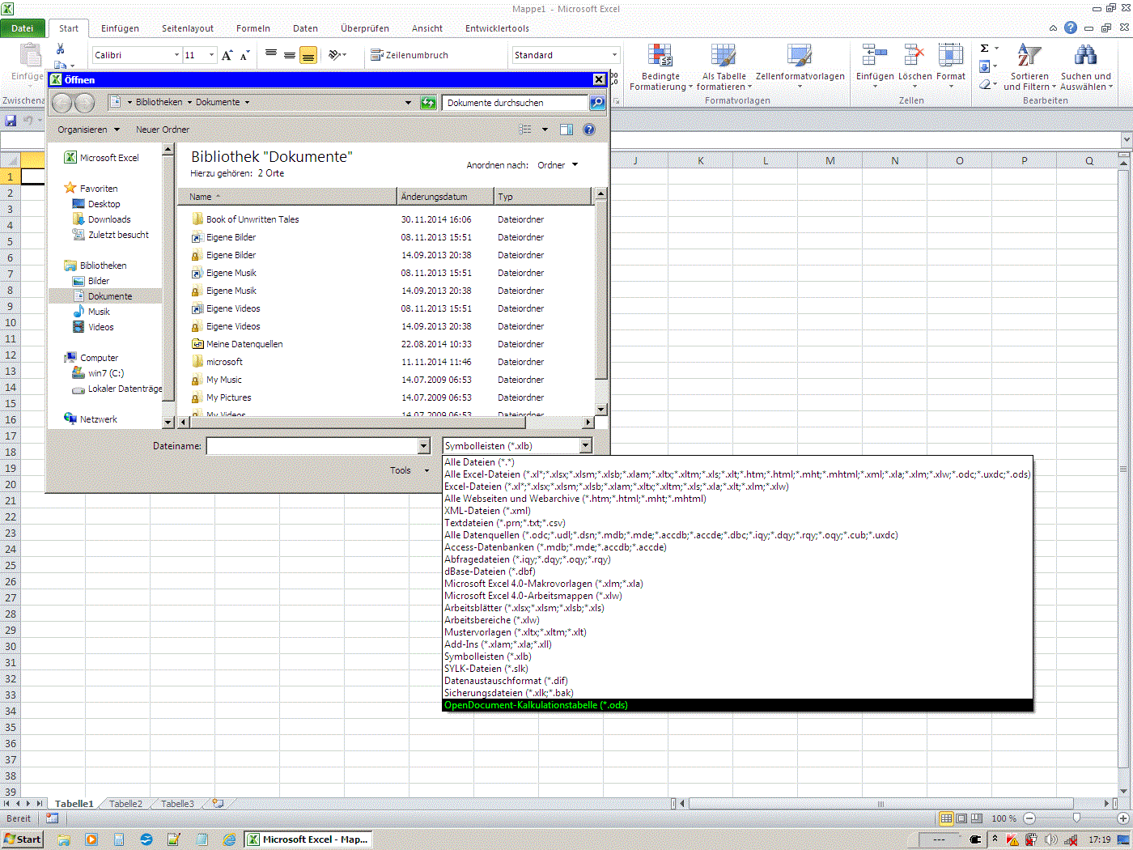The height and width of the screenshot is (850, 1133).
Task: Select the Tabelle2 sheet tab
Action: coord(125,803)
